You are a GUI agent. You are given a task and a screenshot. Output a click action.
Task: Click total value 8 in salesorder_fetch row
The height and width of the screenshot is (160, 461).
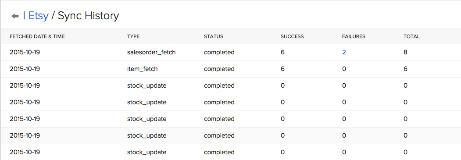click(x=406, y=52)
